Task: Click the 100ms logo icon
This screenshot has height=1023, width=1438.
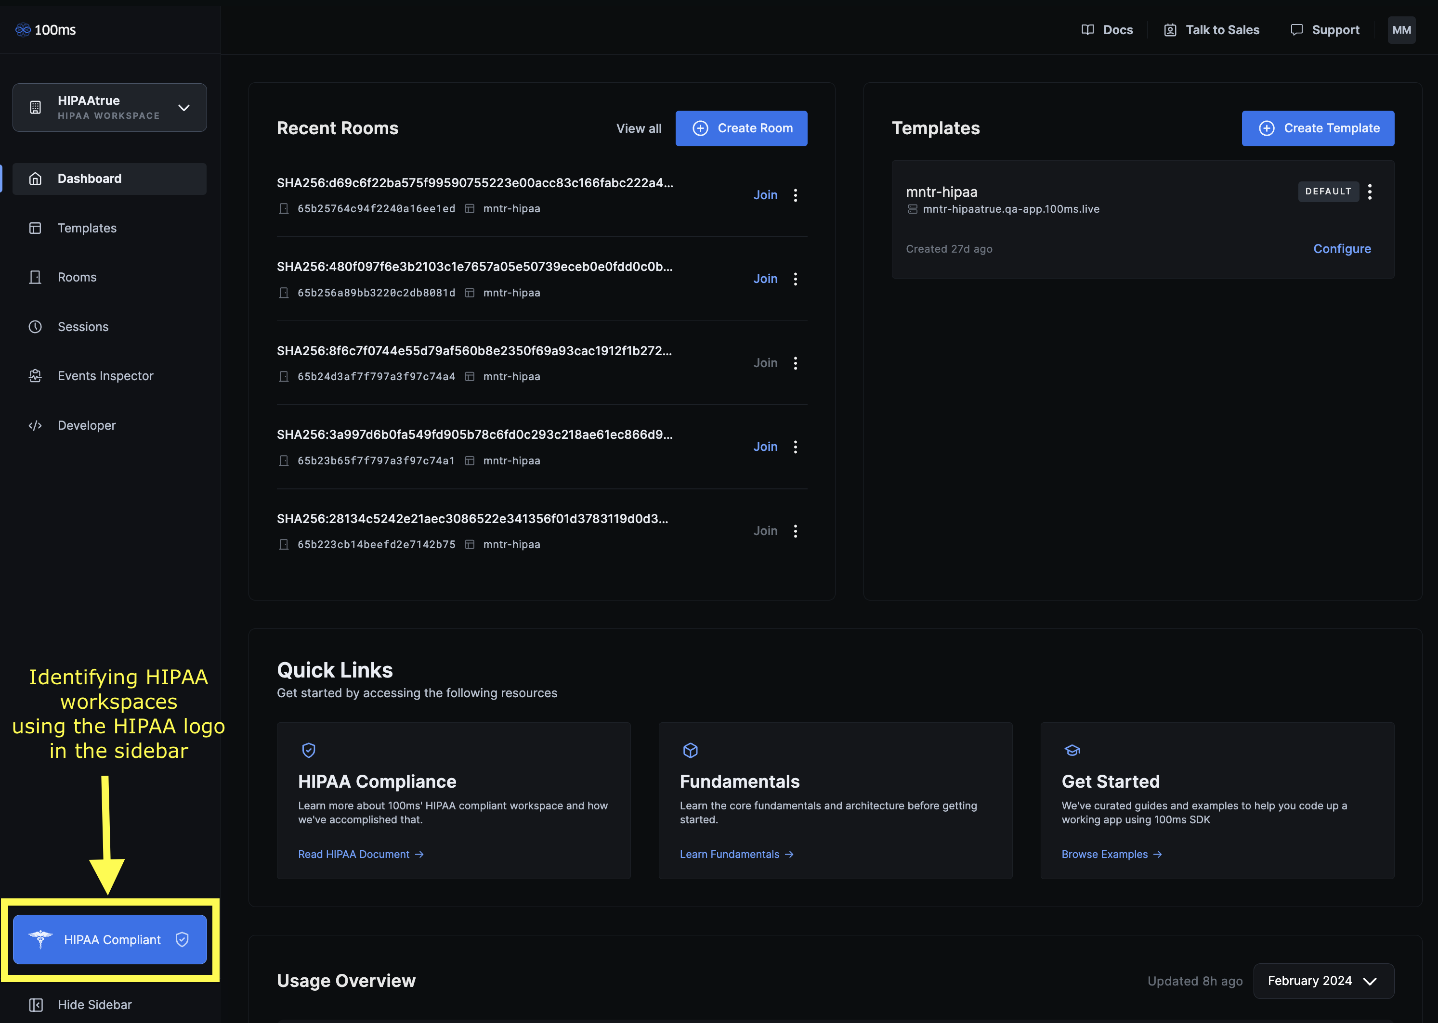Action: tap(23, 30)
